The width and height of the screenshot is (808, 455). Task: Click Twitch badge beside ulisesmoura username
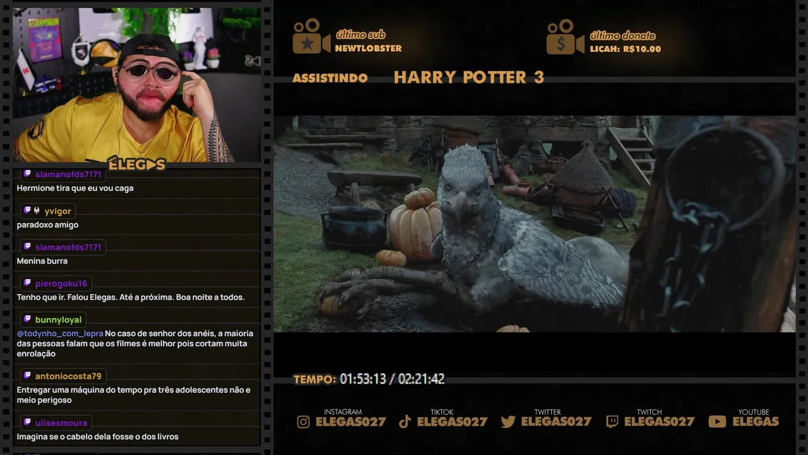(27, 422)
